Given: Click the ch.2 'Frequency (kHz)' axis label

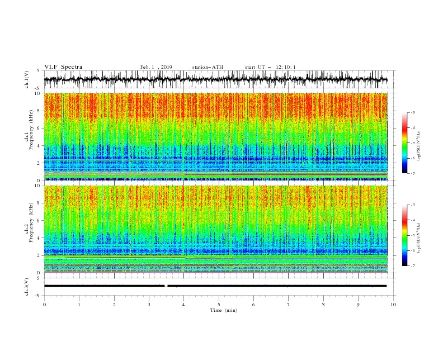Looking at the screenshot, I should tap(31, 222).
